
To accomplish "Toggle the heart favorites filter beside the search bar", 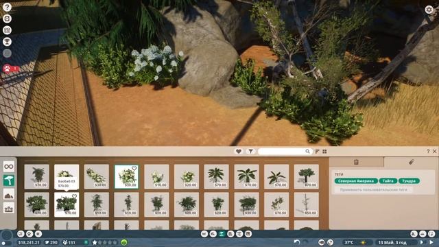I will (x=239, y=151).
